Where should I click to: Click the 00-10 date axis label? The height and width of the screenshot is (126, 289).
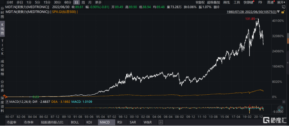click(x=135, y=117)
